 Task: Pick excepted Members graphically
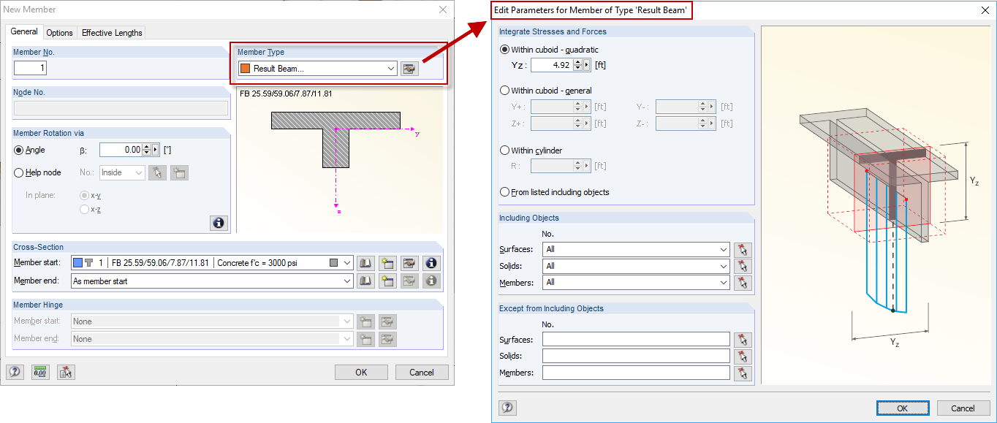(743, 373)
